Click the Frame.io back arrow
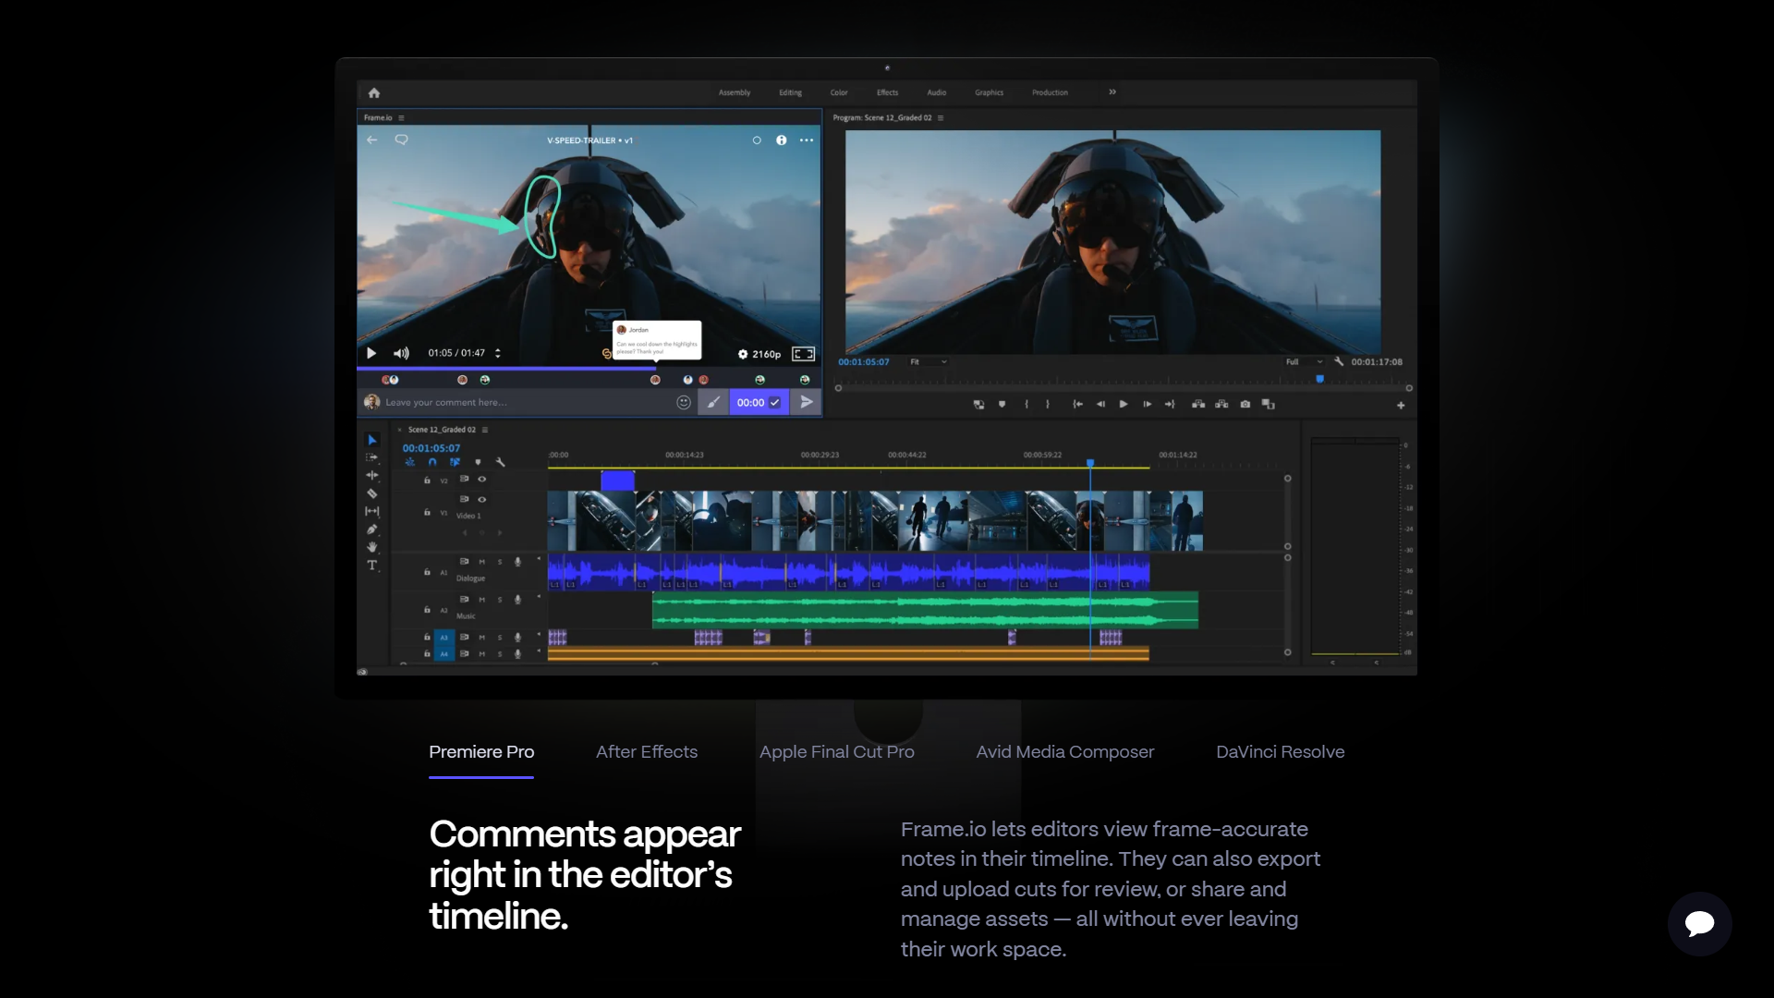 371,140
